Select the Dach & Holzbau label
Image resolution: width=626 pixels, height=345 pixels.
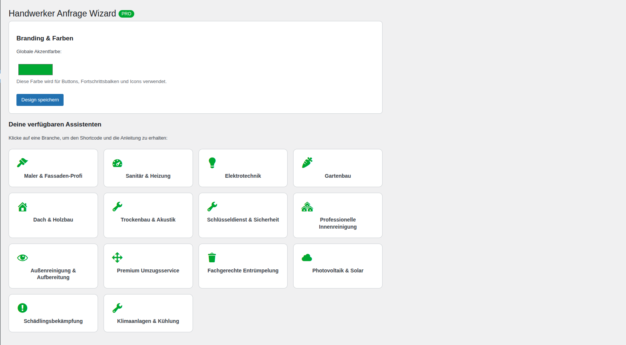click(x=53, y=220)
